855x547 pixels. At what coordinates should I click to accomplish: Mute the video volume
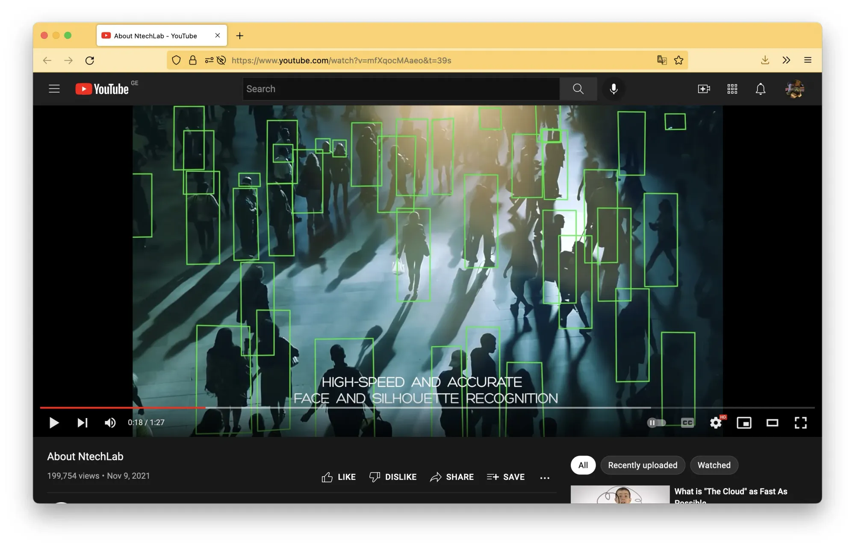pyautogui.click(x=110, y=423)
